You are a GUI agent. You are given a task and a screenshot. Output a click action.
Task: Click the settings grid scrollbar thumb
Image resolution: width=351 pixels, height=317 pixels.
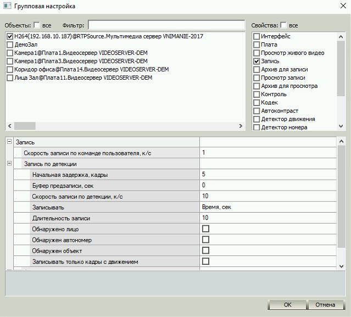(x=341, y=197)
